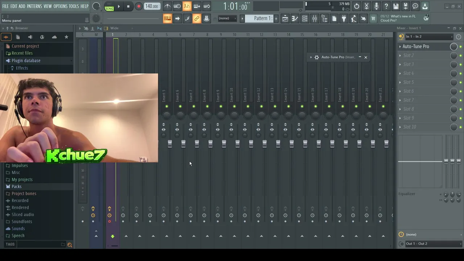Toggle the metronome icon
The height and width of the screenshot is (261, 464).
pyautogui.click(x=167, y=6)
